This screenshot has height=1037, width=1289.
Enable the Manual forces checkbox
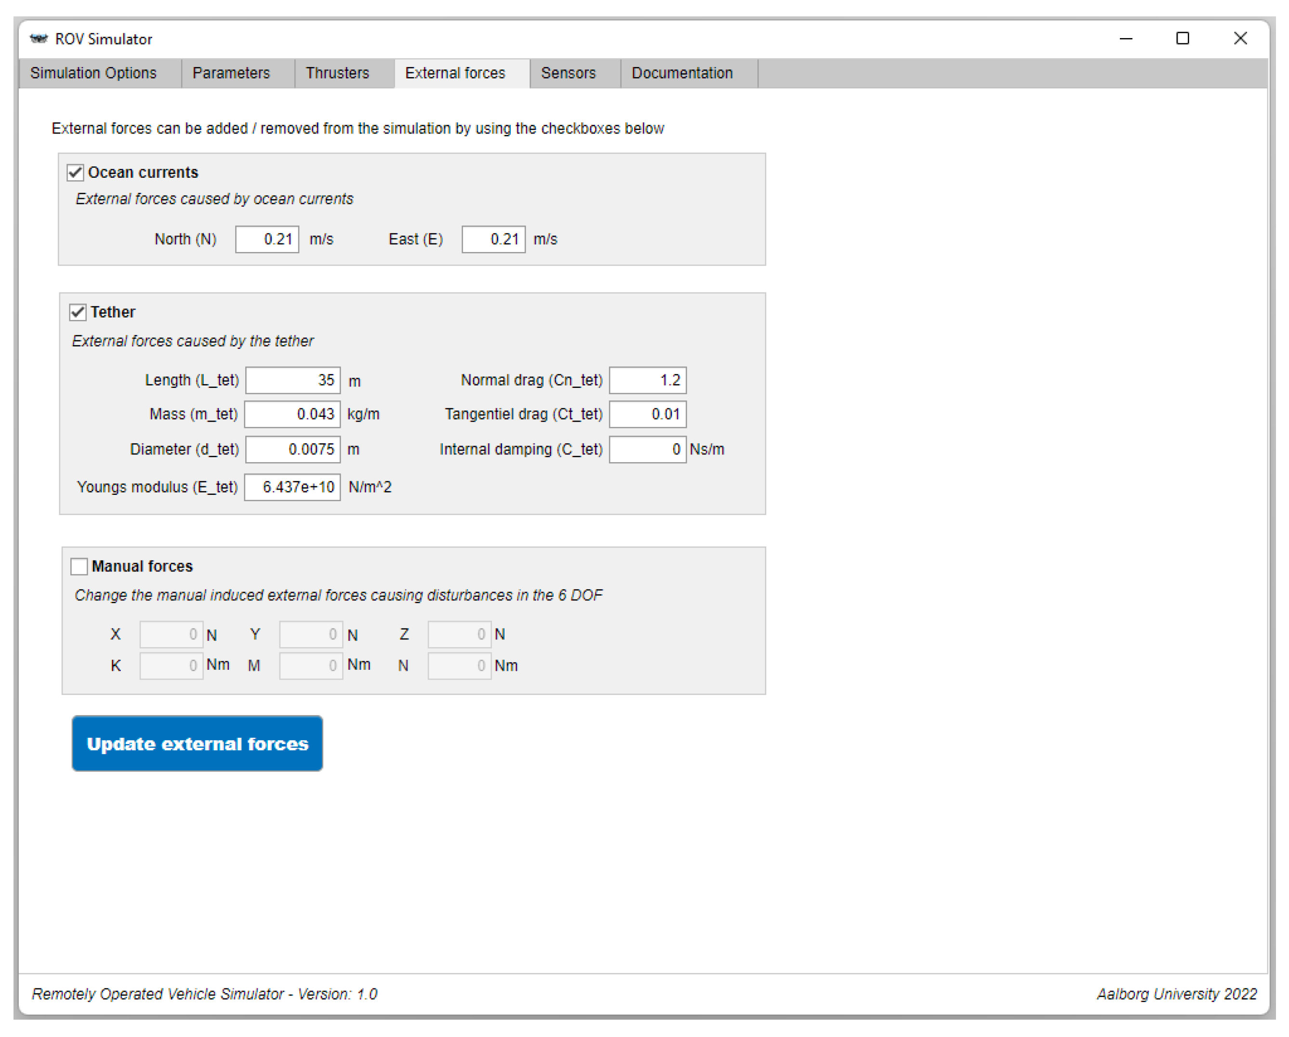click(x=79, y=566)
